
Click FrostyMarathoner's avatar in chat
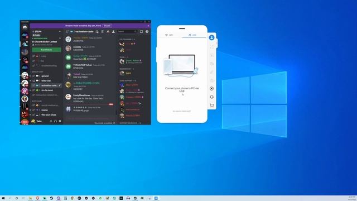click(68, 97)
